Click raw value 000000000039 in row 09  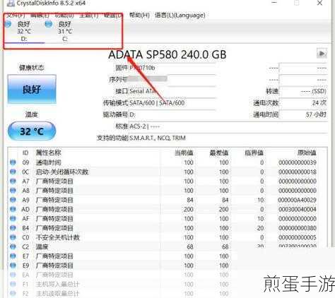click(297, 162)
